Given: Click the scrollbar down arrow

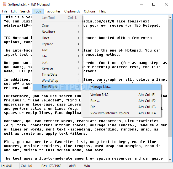Looking at the screenshot, I should [x=170, y=160].
